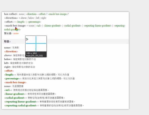The image size is (149, 115).
Task: Click the 'left: 指定倒影在对象的左边' line
Action: pos(19,63)
